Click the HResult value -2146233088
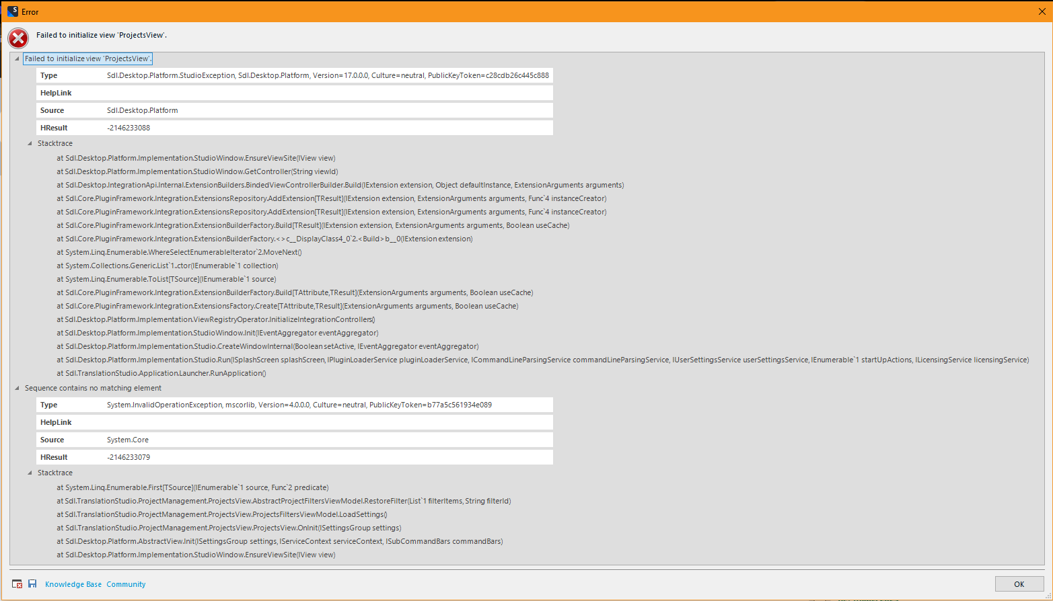The width and height of the screenshot is (1053, 601). pos(129,128)
